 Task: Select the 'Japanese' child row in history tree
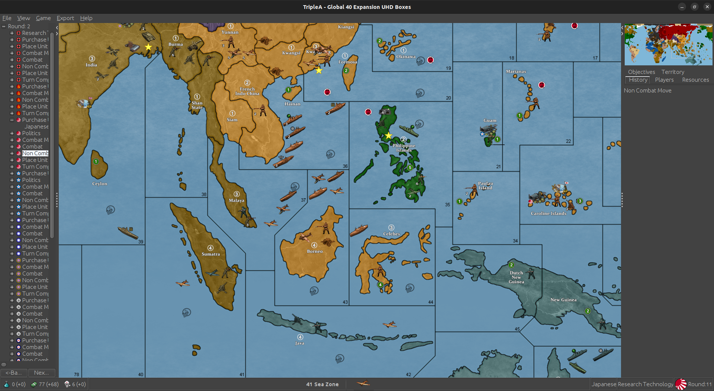pos(36,127)
